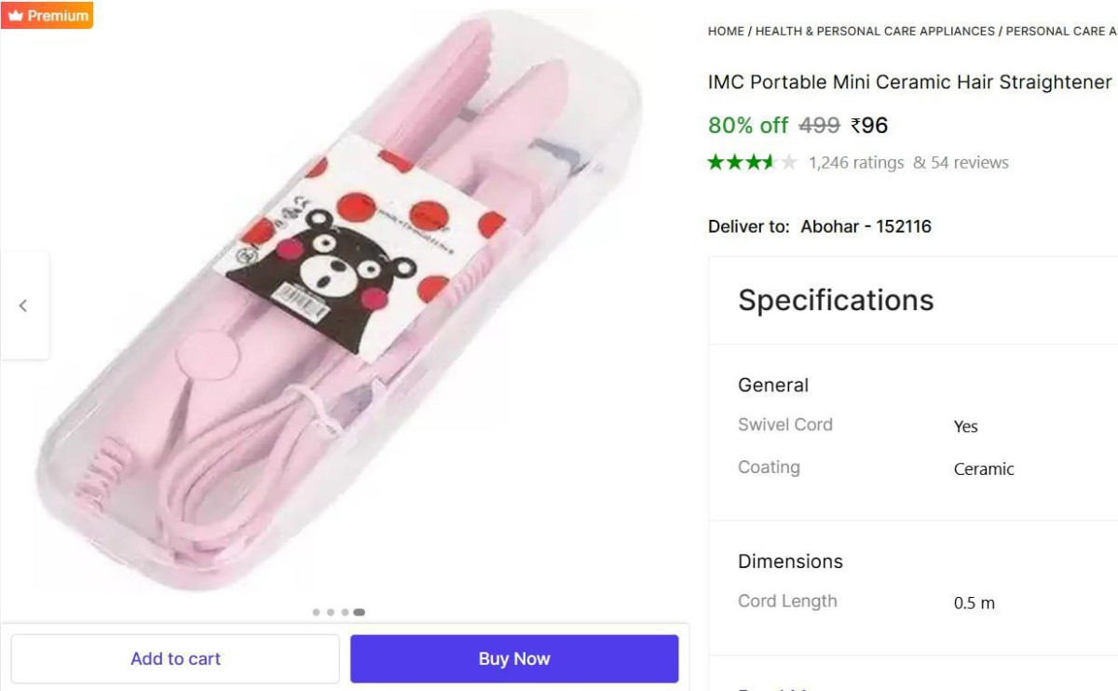Select the third image carousel dot

[x=345, y=613]
